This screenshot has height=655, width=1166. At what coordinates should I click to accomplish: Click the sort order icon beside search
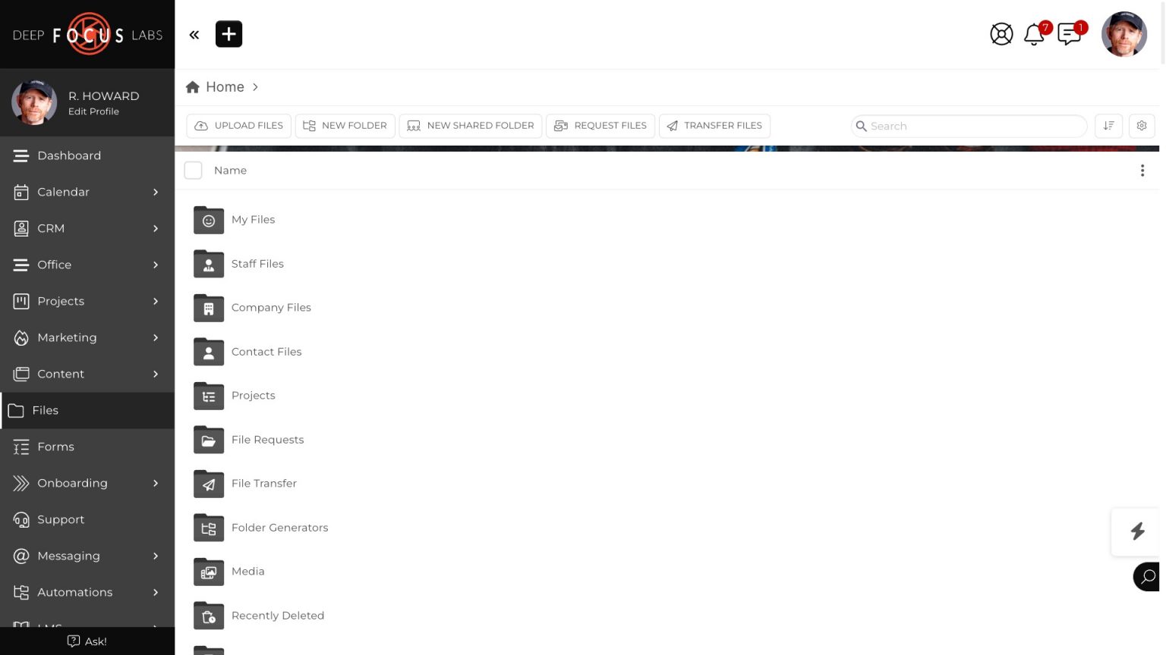click(x=1108, y=126)
